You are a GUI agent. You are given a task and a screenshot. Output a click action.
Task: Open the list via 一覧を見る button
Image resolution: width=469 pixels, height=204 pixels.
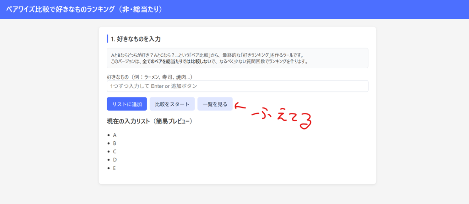pos(215,104)
